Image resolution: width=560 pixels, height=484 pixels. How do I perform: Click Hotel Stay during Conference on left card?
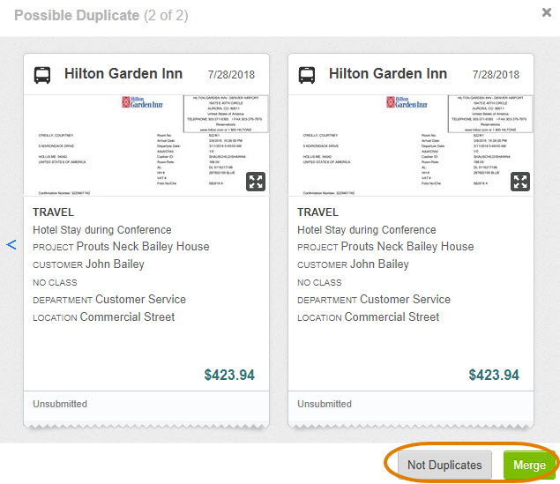tap(102, 230)
